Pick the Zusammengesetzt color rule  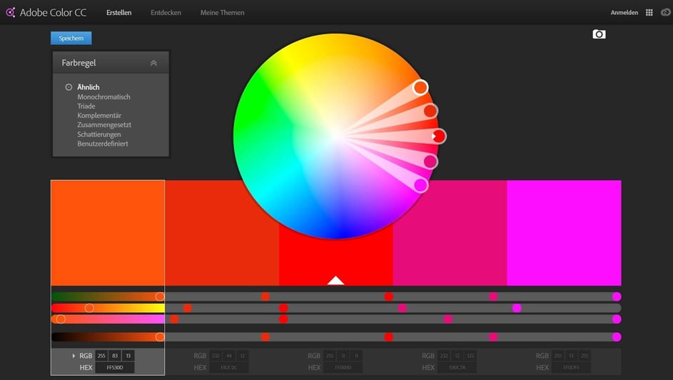pos(104,125)
